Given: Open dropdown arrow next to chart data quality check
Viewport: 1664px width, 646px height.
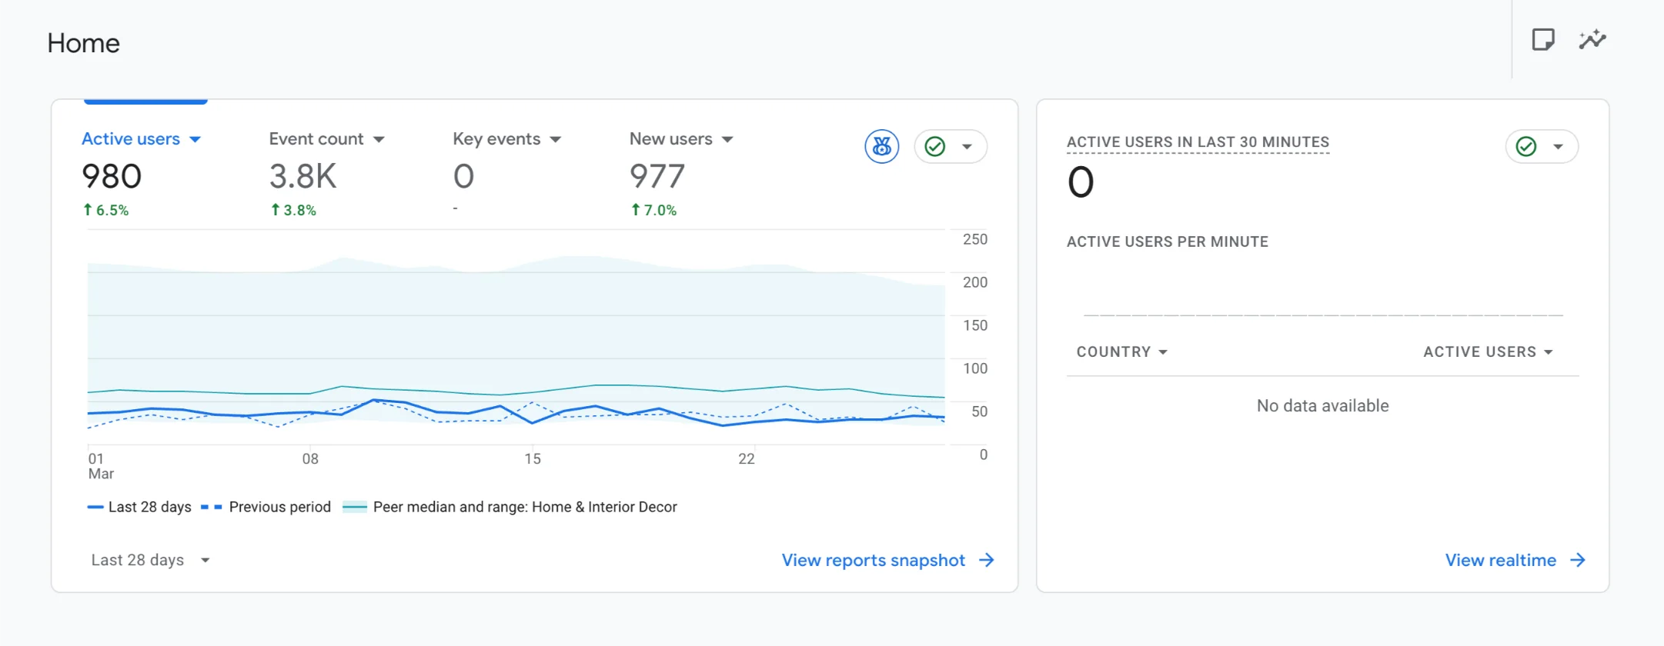Looking at the screenshot, I should tap(967, 146).
